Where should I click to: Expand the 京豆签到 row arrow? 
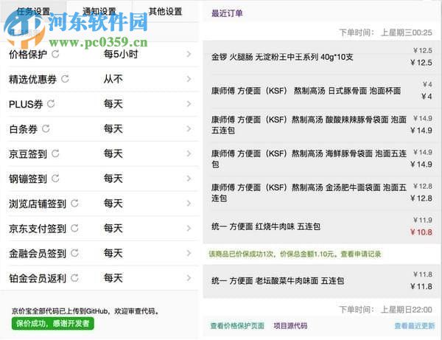(x=189, y=153)
